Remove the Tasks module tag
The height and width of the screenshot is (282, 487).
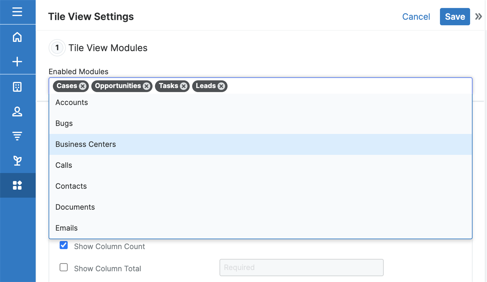pyautogui.click(x=184, y=86)
